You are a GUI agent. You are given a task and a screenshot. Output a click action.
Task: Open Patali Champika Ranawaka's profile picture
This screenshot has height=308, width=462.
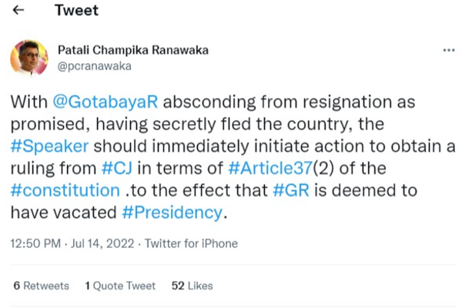pyautogui.click(x=29, y=59)
